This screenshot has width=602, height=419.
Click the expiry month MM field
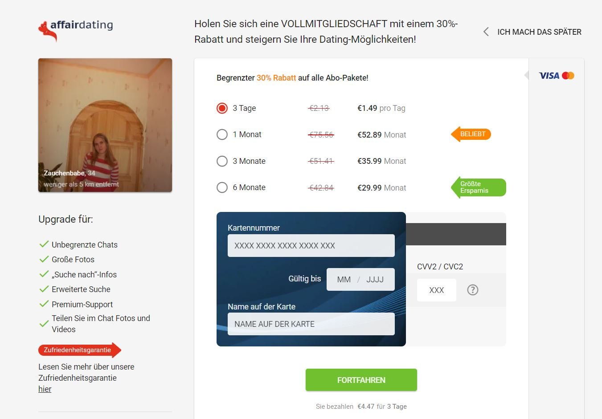click(x=344, y=280)
